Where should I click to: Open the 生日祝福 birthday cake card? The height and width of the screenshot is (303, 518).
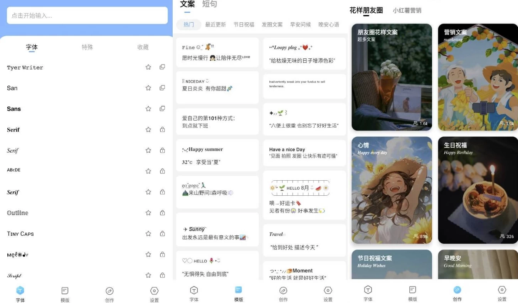point(478,190)
